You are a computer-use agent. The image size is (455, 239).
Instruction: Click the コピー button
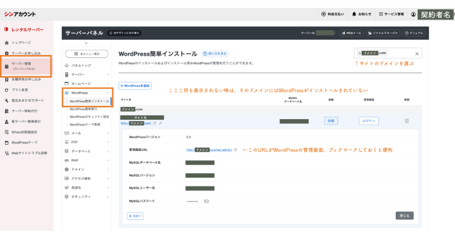(x=135, y=216)
